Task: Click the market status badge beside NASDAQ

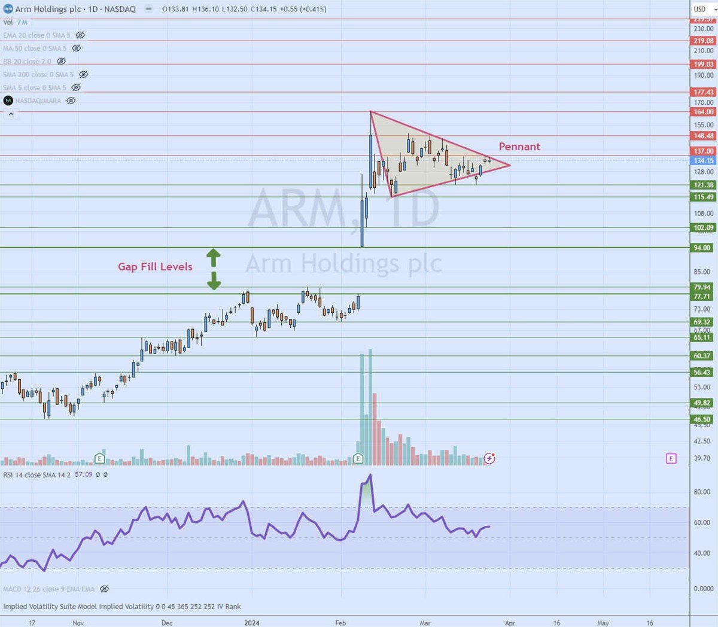Action: pyautogui.click(x=148, y=9)
